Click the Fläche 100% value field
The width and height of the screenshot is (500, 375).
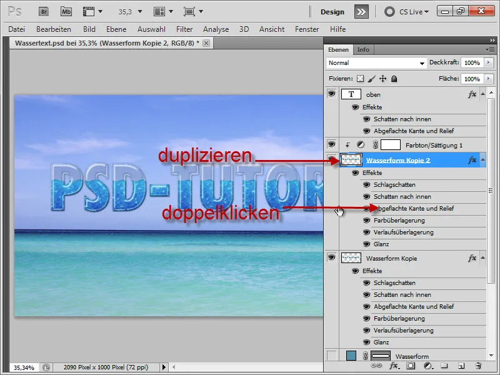pyautogui.click(x=472, y=79)
